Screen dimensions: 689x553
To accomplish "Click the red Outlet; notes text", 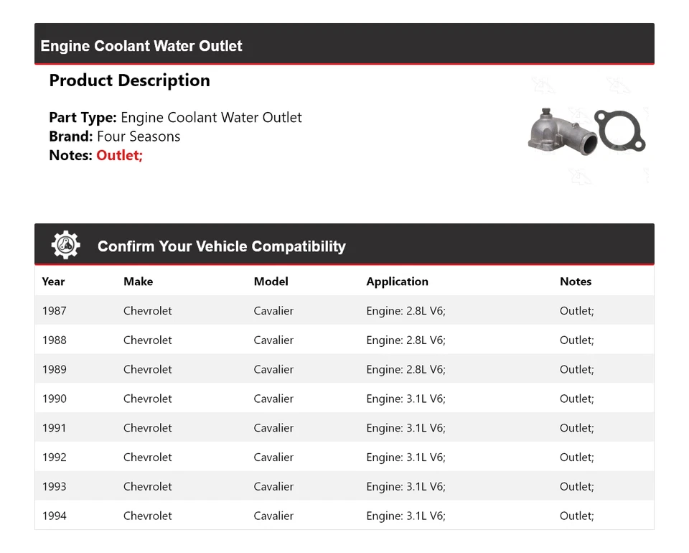I will tap(119, 155).
